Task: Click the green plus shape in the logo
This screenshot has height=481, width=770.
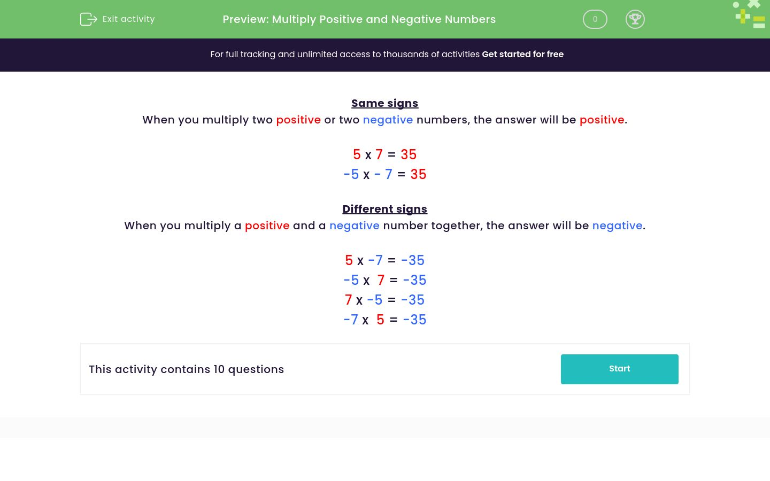Action: [x=743, y=16]
